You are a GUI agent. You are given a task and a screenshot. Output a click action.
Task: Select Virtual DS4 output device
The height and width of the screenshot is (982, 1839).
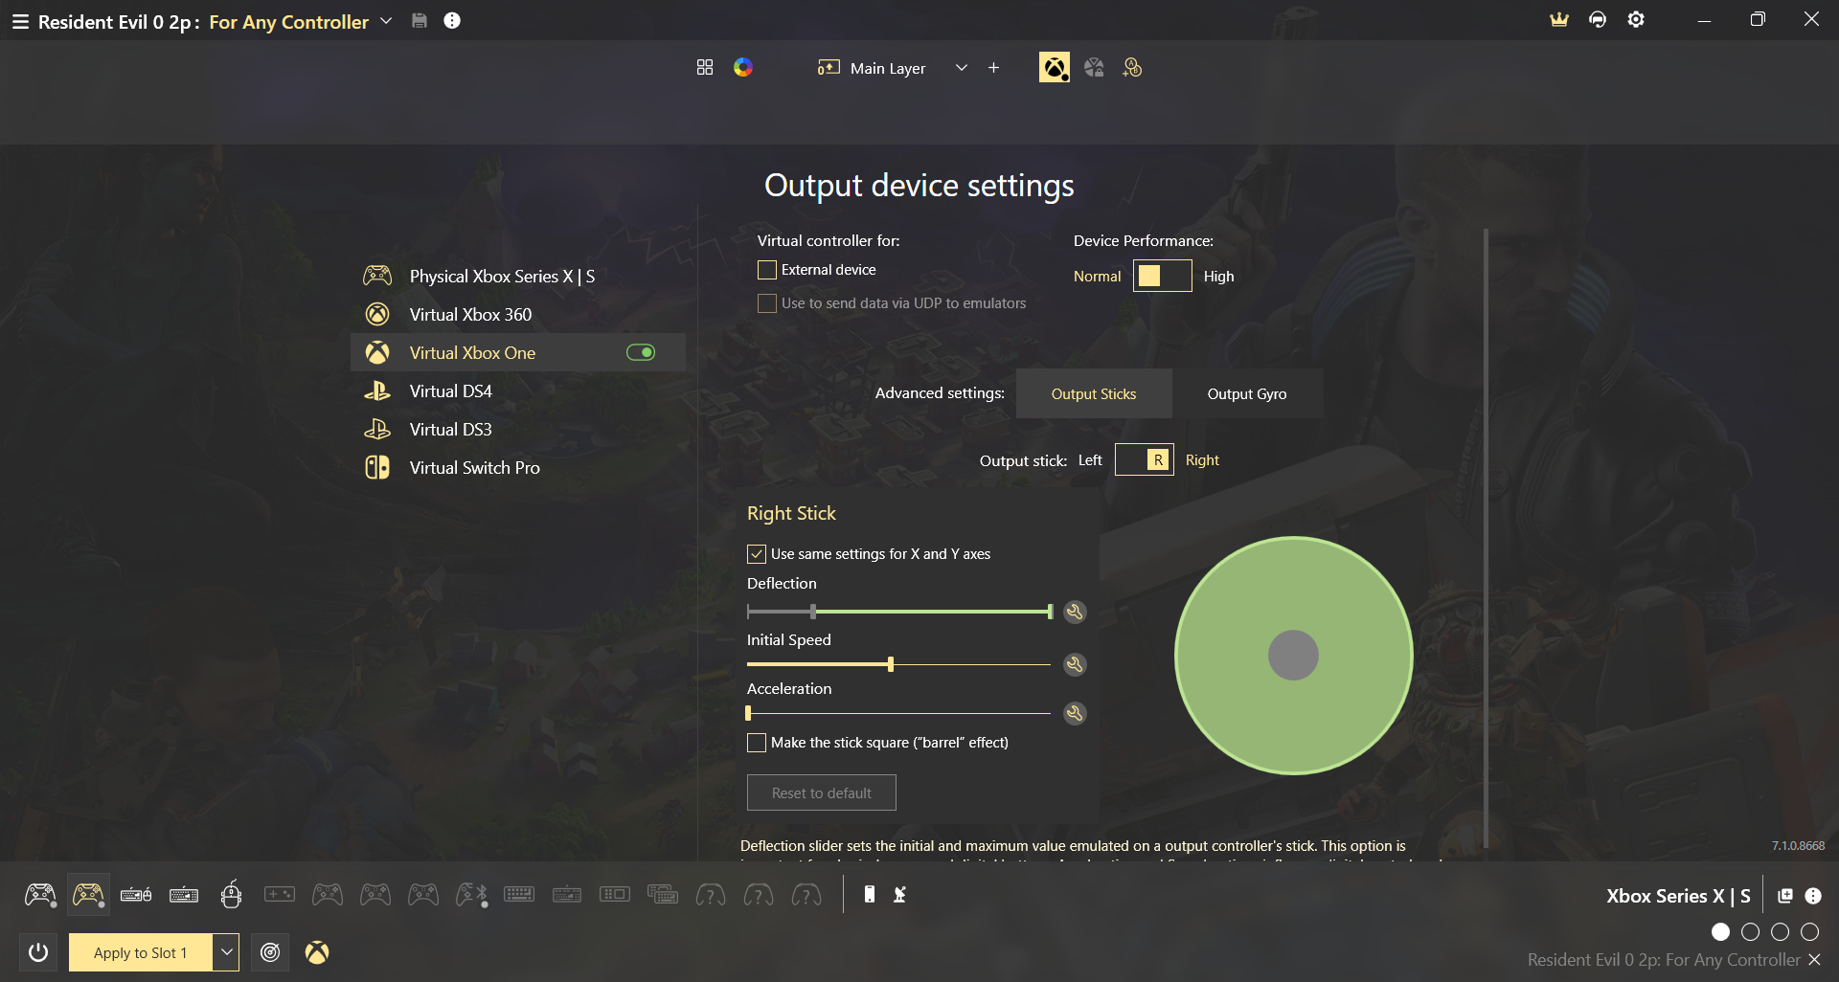click(517, 391)
